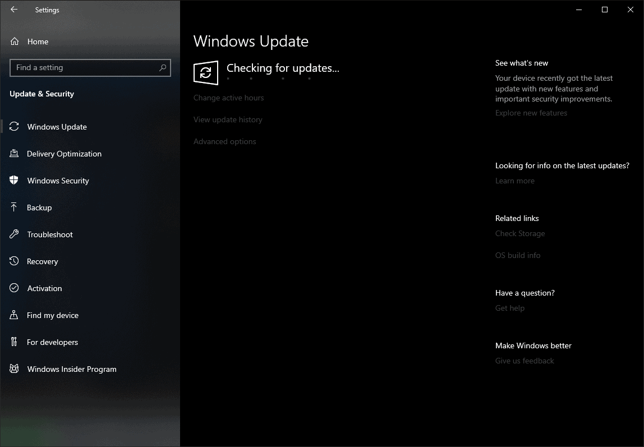The width and height of the screenshot is (644, 447).
Task: Open the For developers section
Action: (x=52, y=342)
